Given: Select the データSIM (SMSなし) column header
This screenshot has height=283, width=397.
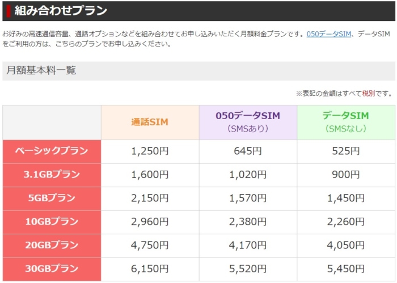Looking at the screenshot, I should 346,123.
